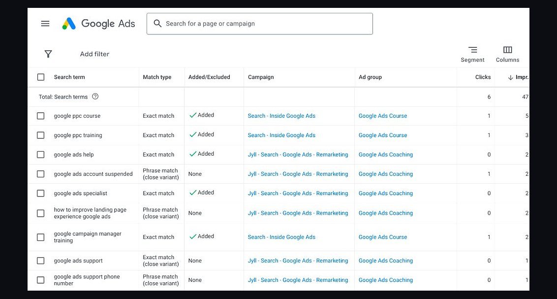The image size is (557, 299).
Task: Click Added status for campaign manager training
Action: point(202,236)
